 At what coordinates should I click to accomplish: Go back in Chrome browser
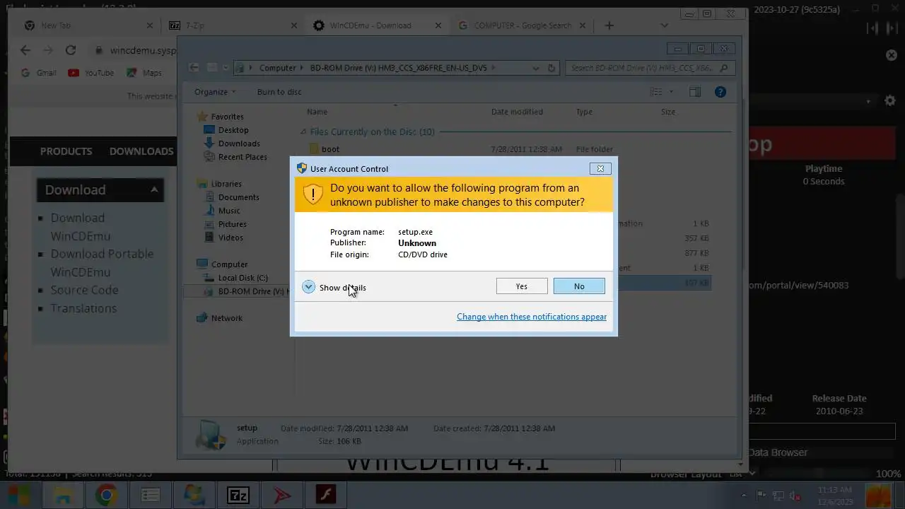click(25, 50)
